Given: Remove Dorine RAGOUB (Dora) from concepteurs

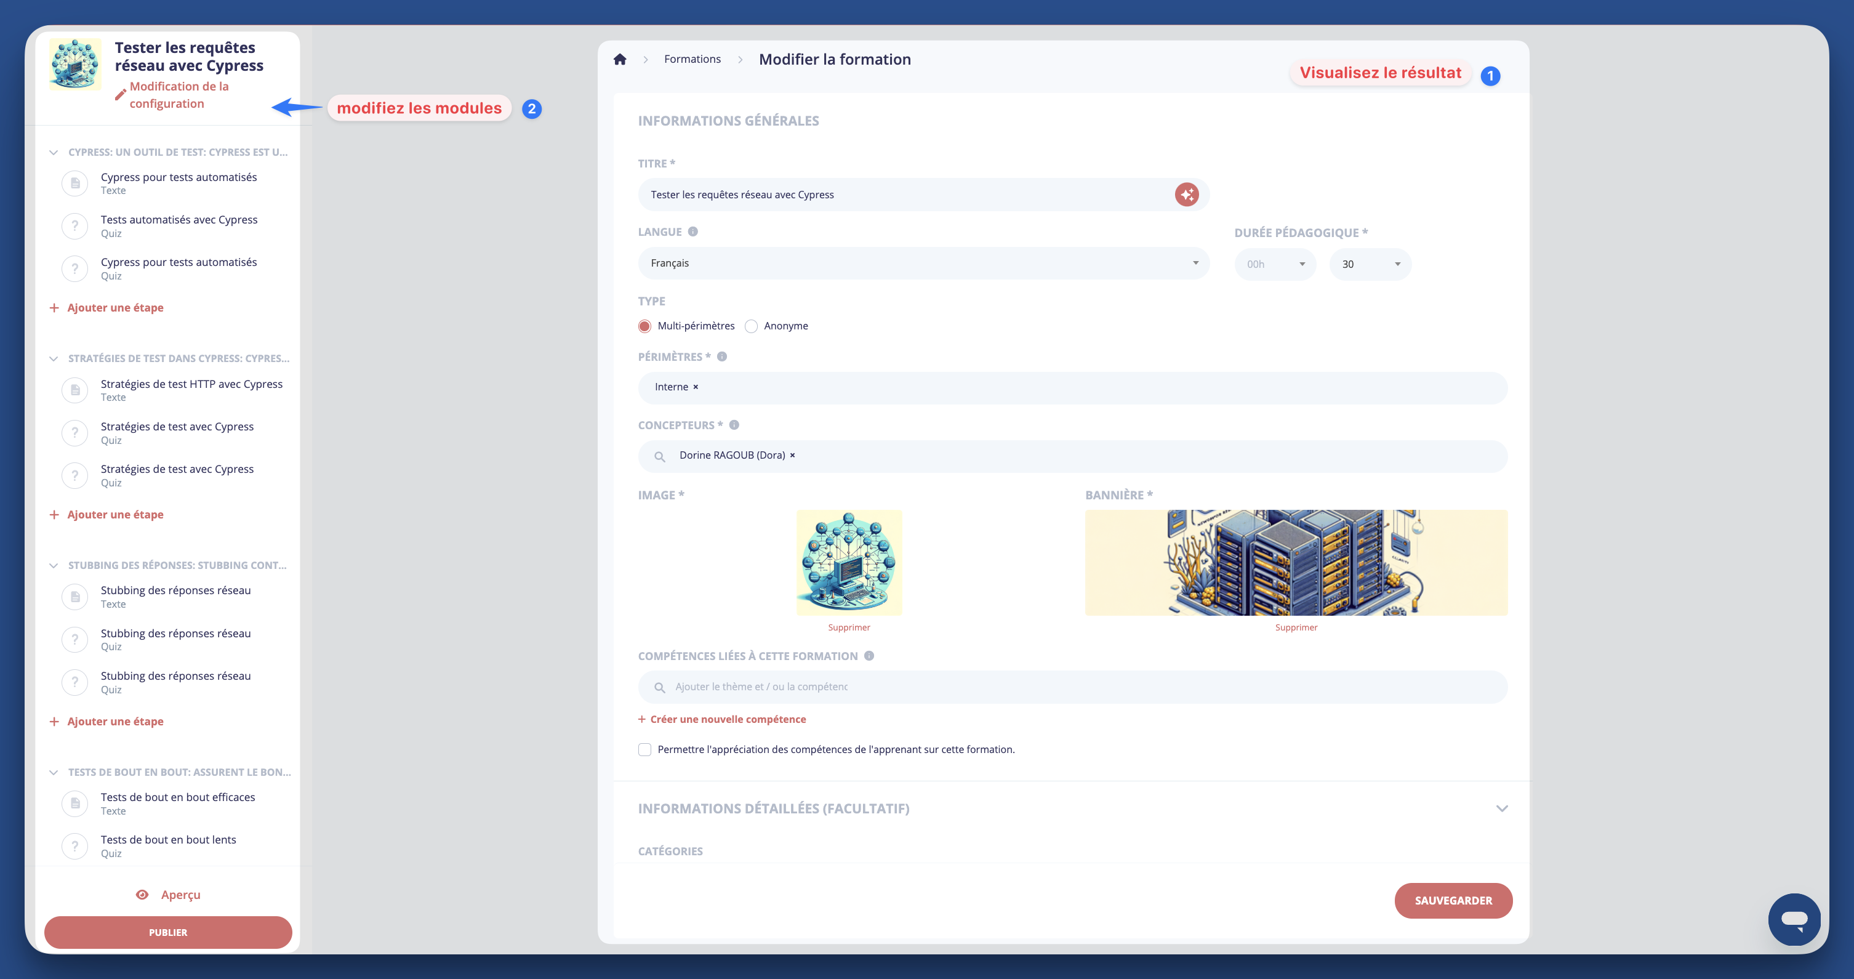Looking at the screenshot, I should (792, 456).
